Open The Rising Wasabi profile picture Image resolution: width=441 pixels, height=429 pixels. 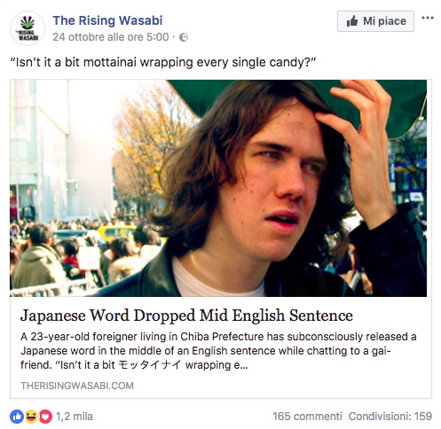28,28
